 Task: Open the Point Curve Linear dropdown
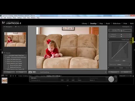click(x=120, y=65)
